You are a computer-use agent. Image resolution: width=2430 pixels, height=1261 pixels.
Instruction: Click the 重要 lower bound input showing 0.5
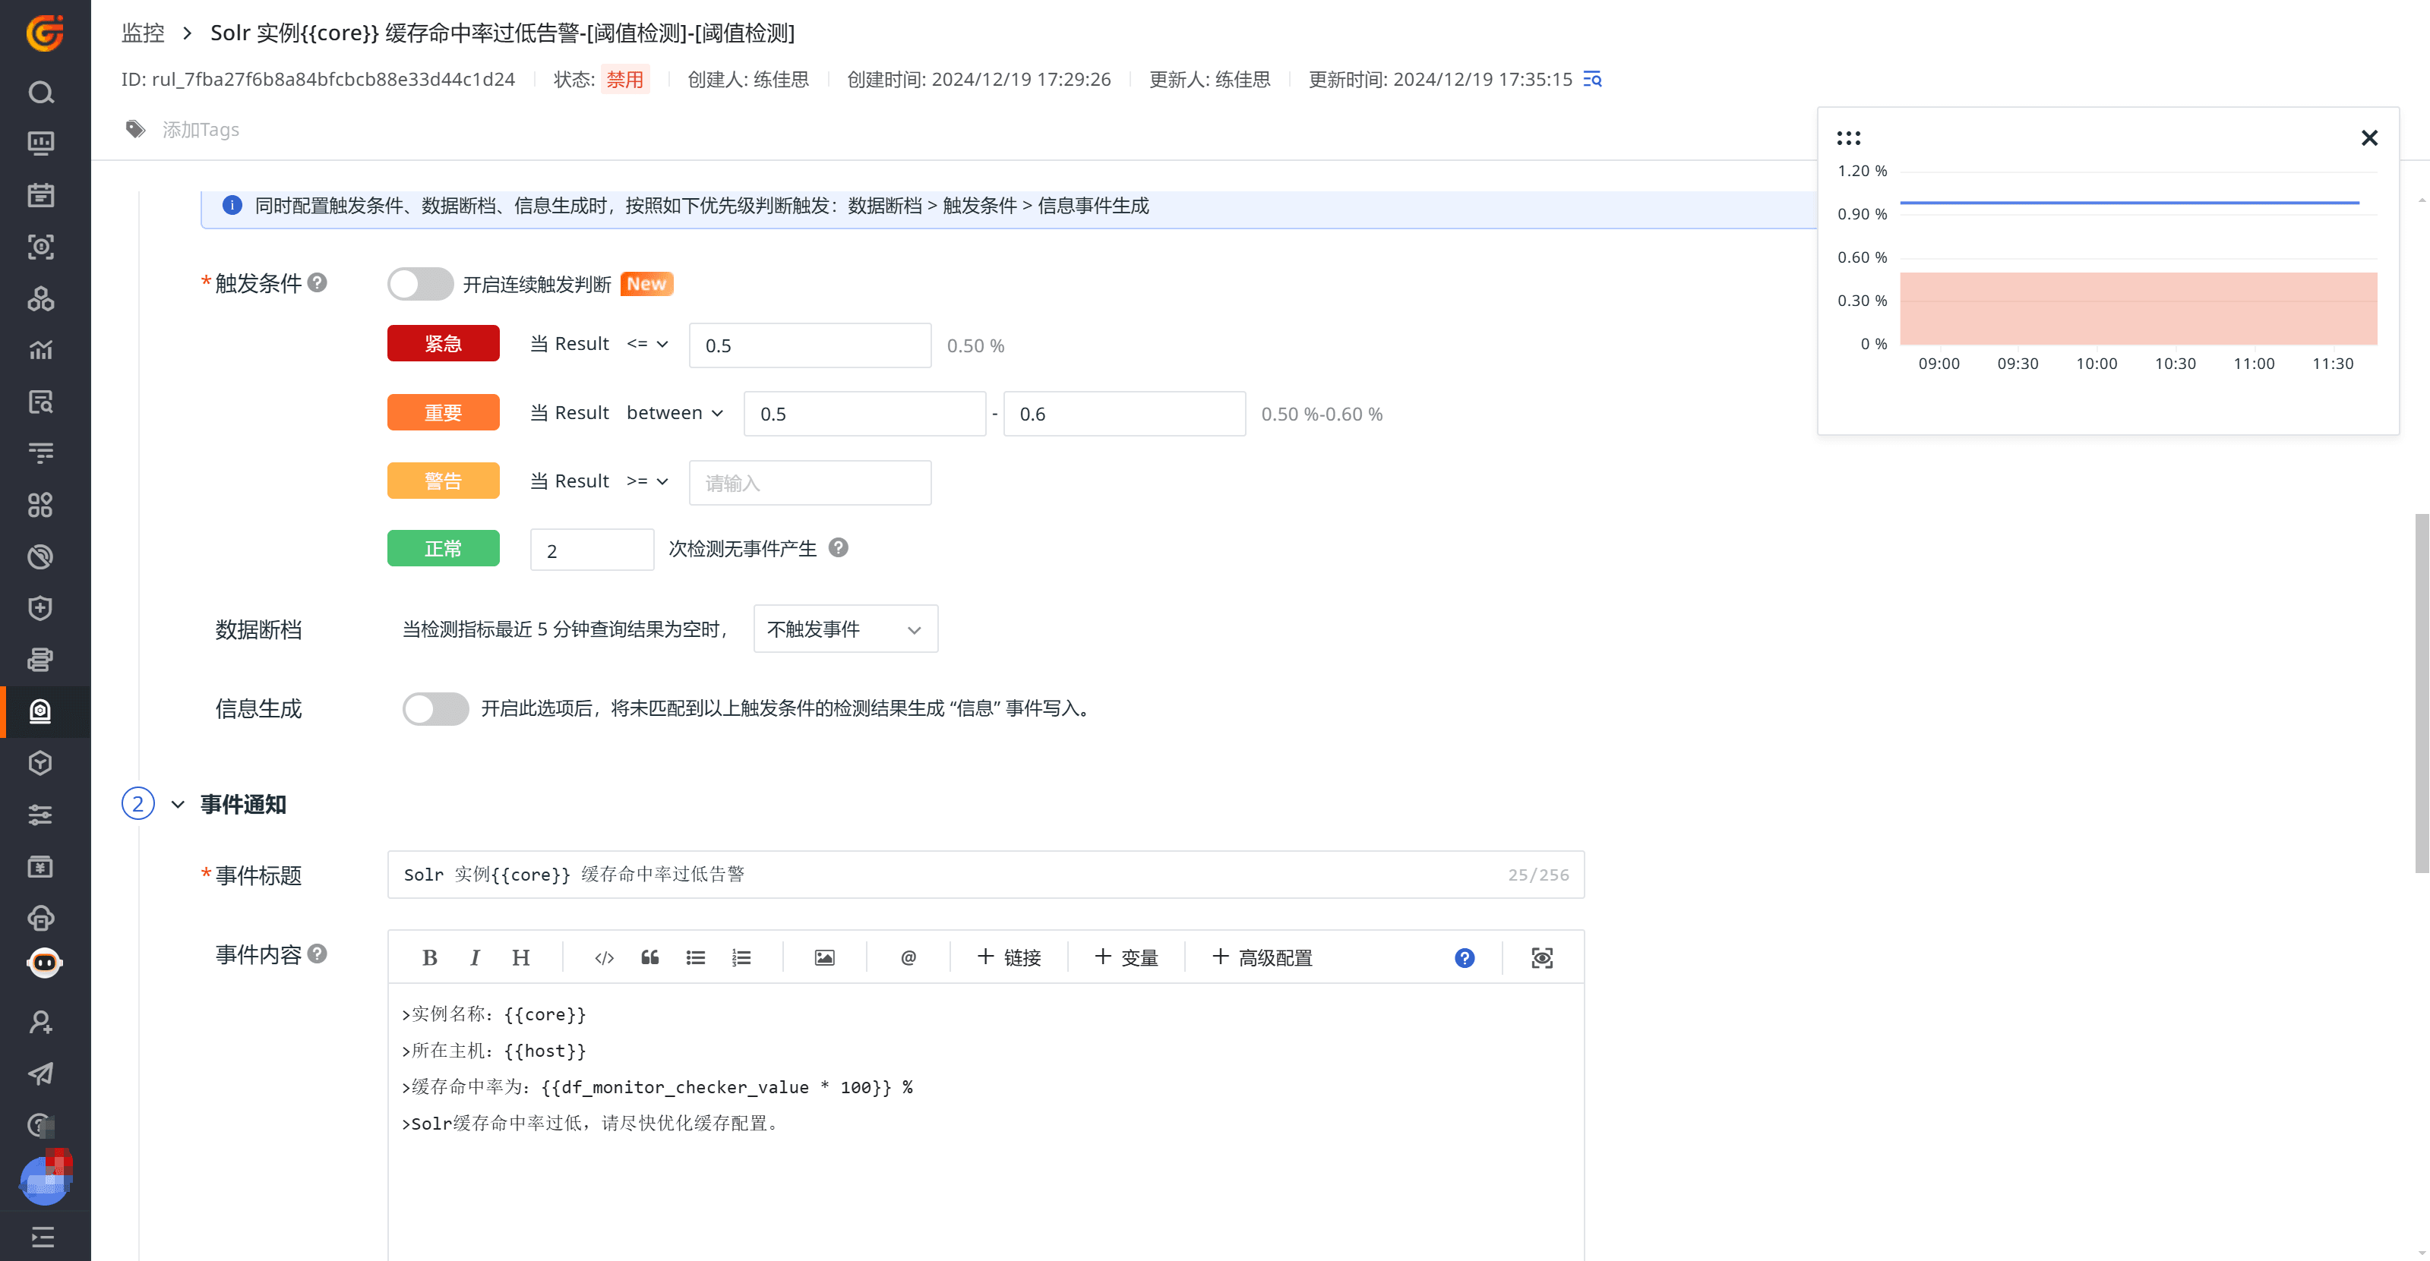pos(864,414)
